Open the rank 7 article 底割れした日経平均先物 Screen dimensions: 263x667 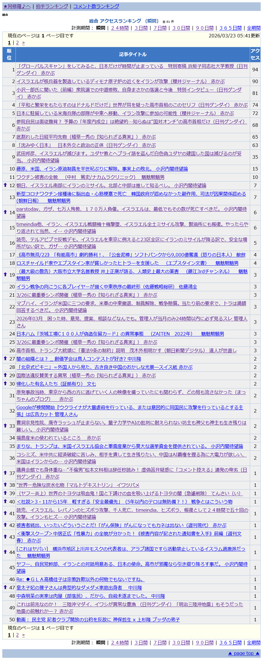(x=86, y=137)
